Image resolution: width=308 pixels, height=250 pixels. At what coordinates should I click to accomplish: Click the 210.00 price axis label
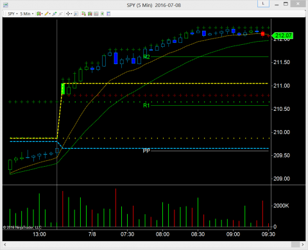[282, 132]
